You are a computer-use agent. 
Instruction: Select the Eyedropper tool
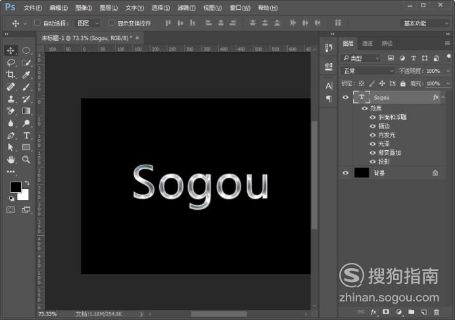click(x=26, y=74)
